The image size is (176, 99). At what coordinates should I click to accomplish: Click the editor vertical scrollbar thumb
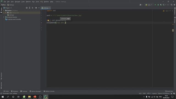[173, 30]
